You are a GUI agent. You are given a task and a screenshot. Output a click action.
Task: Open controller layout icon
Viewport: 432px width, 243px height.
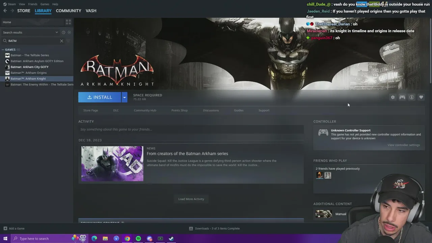[402, 97]
